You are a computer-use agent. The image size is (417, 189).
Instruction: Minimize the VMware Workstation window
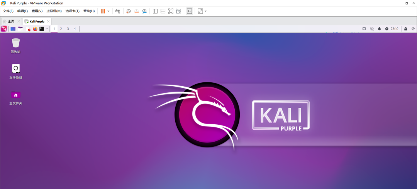(x=400, y=3)
